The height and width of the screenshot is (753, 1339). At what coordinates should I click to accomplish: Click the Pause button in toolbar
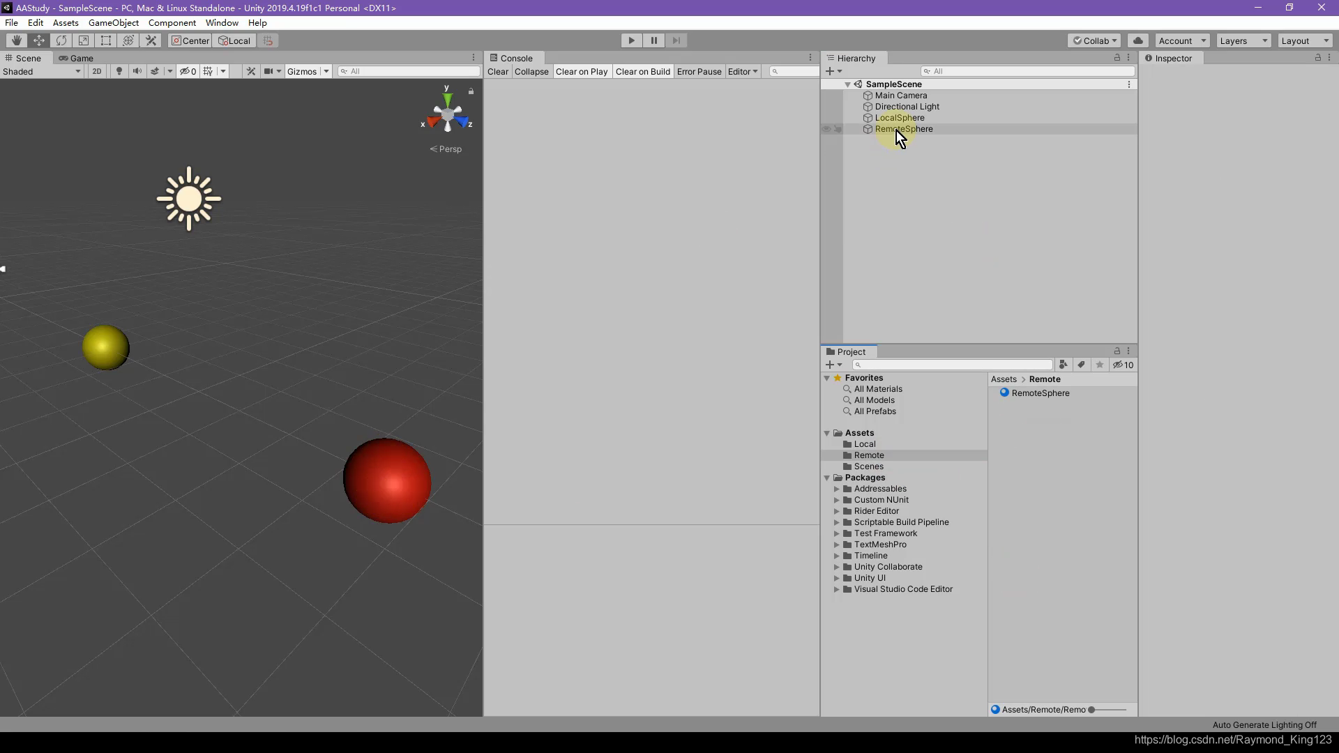tap(654, 40)
